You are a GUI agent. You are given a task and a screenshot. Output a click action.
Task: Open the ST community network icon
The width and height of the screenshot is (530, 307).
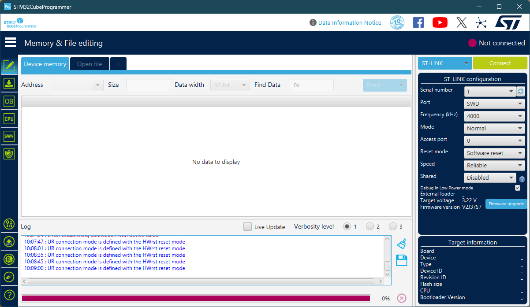[x=481, y=23]
